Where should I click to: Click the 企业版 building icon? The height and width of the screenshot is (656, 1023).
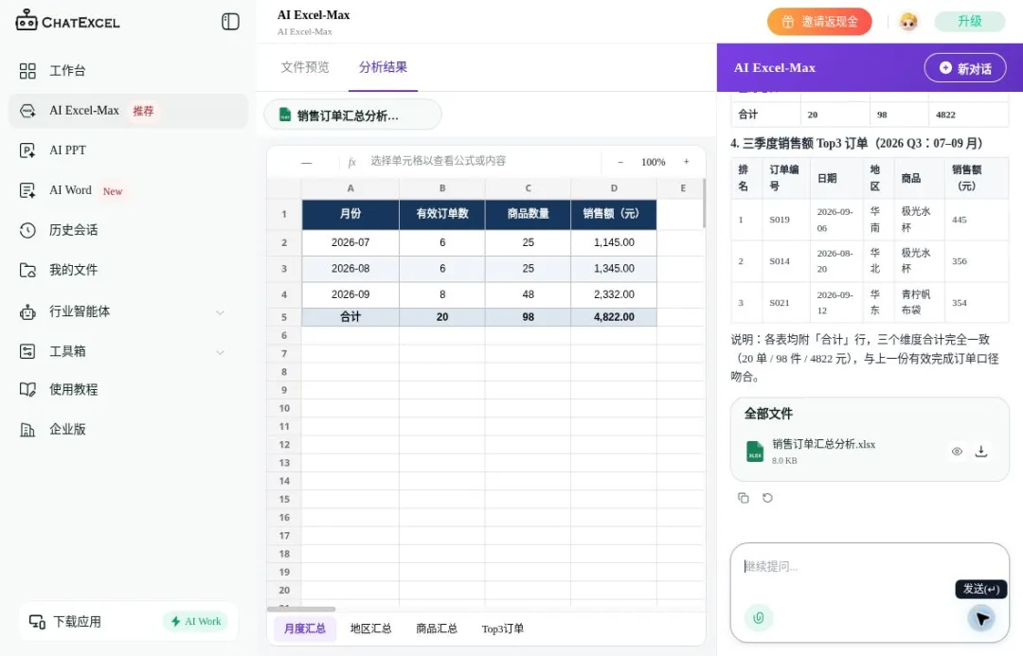(x=27, y=430)
